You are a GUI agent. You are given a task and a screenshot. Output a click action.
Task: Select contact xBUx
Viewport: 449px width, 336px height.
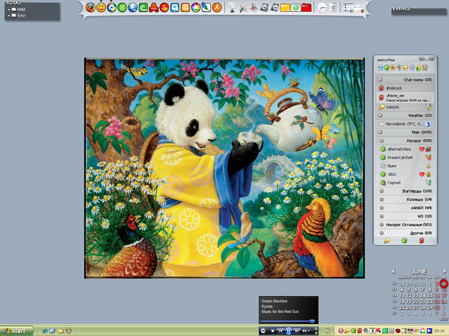click(x=405, y=174)
